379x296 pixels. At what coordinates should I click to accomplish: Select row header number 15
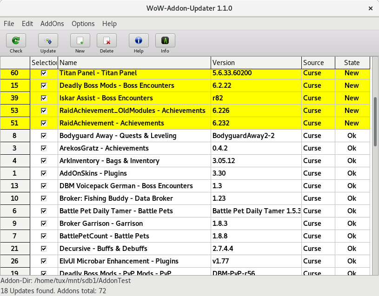15,86
